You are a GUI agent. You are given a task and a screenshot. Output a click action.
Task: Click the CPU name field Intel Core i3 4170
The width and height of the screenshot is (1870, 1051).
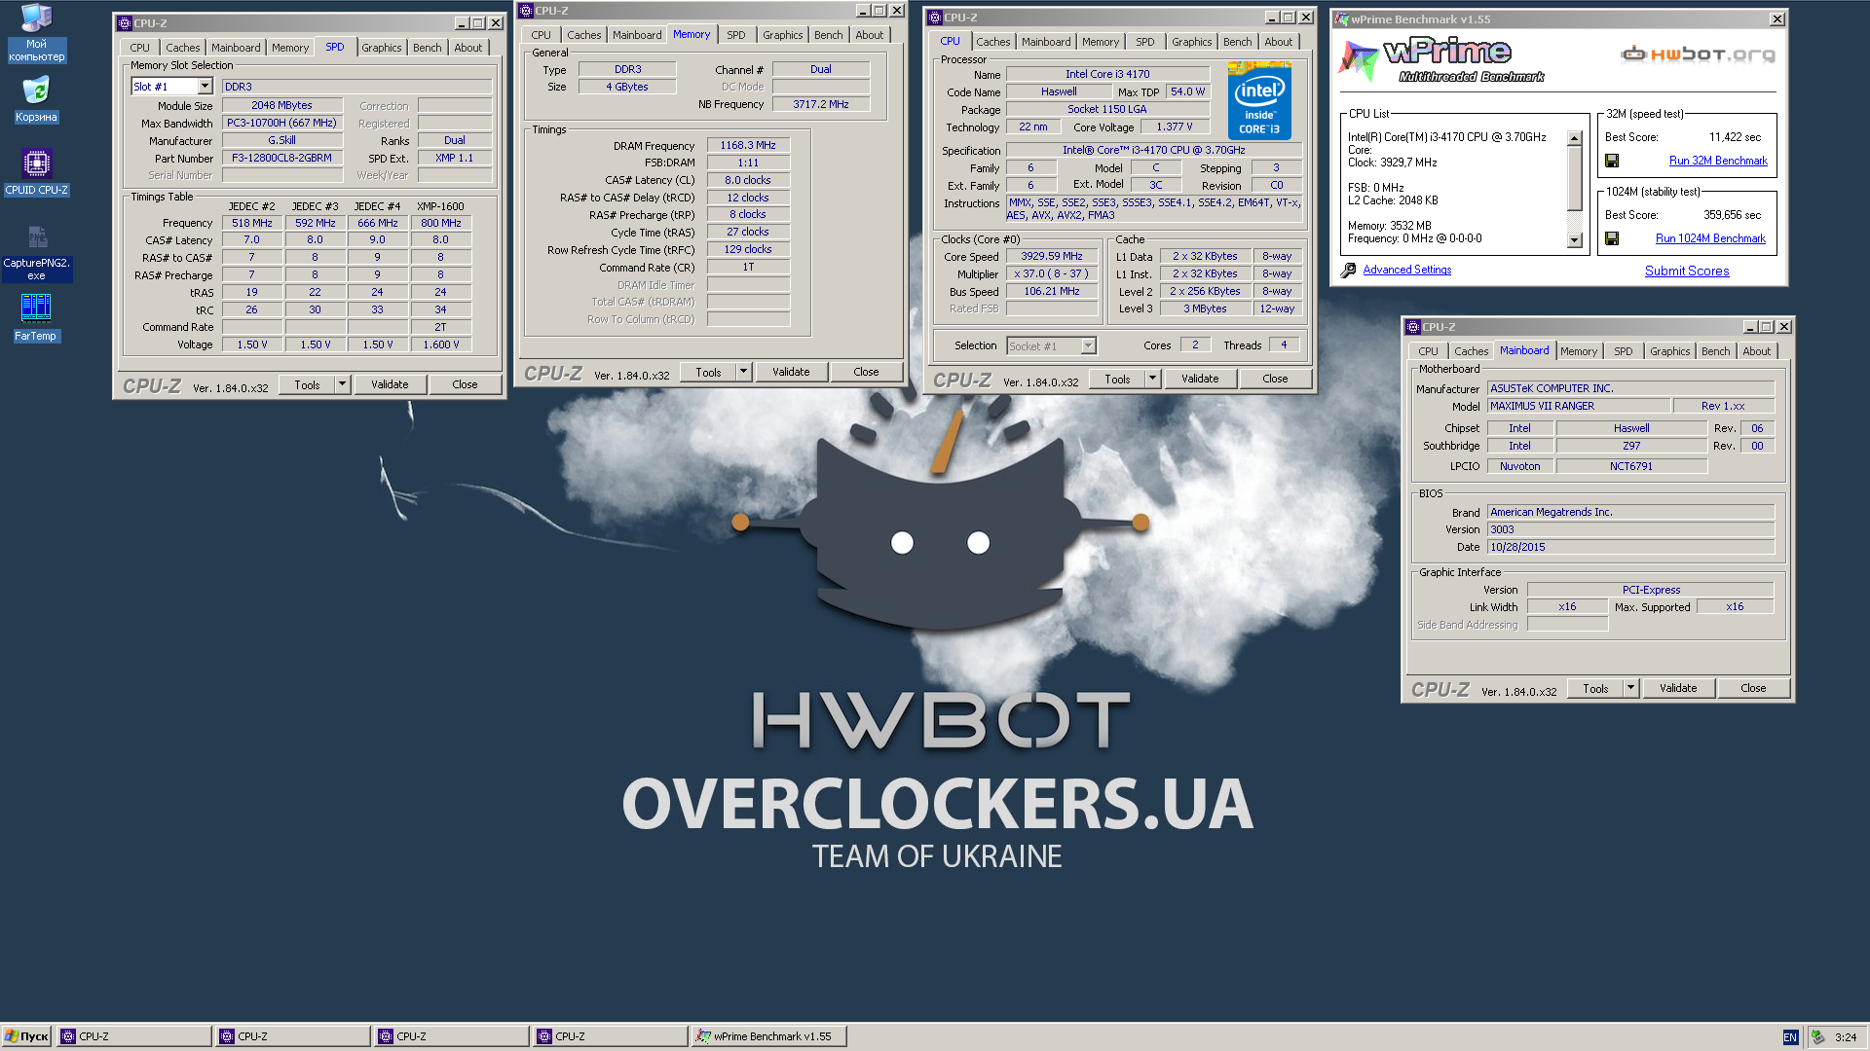(x=1107, y=74)
